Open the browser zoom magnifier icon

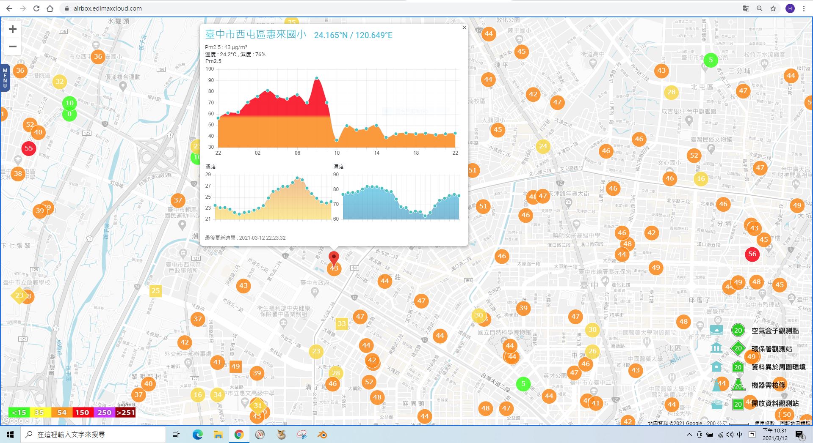[x=760, y=8]
